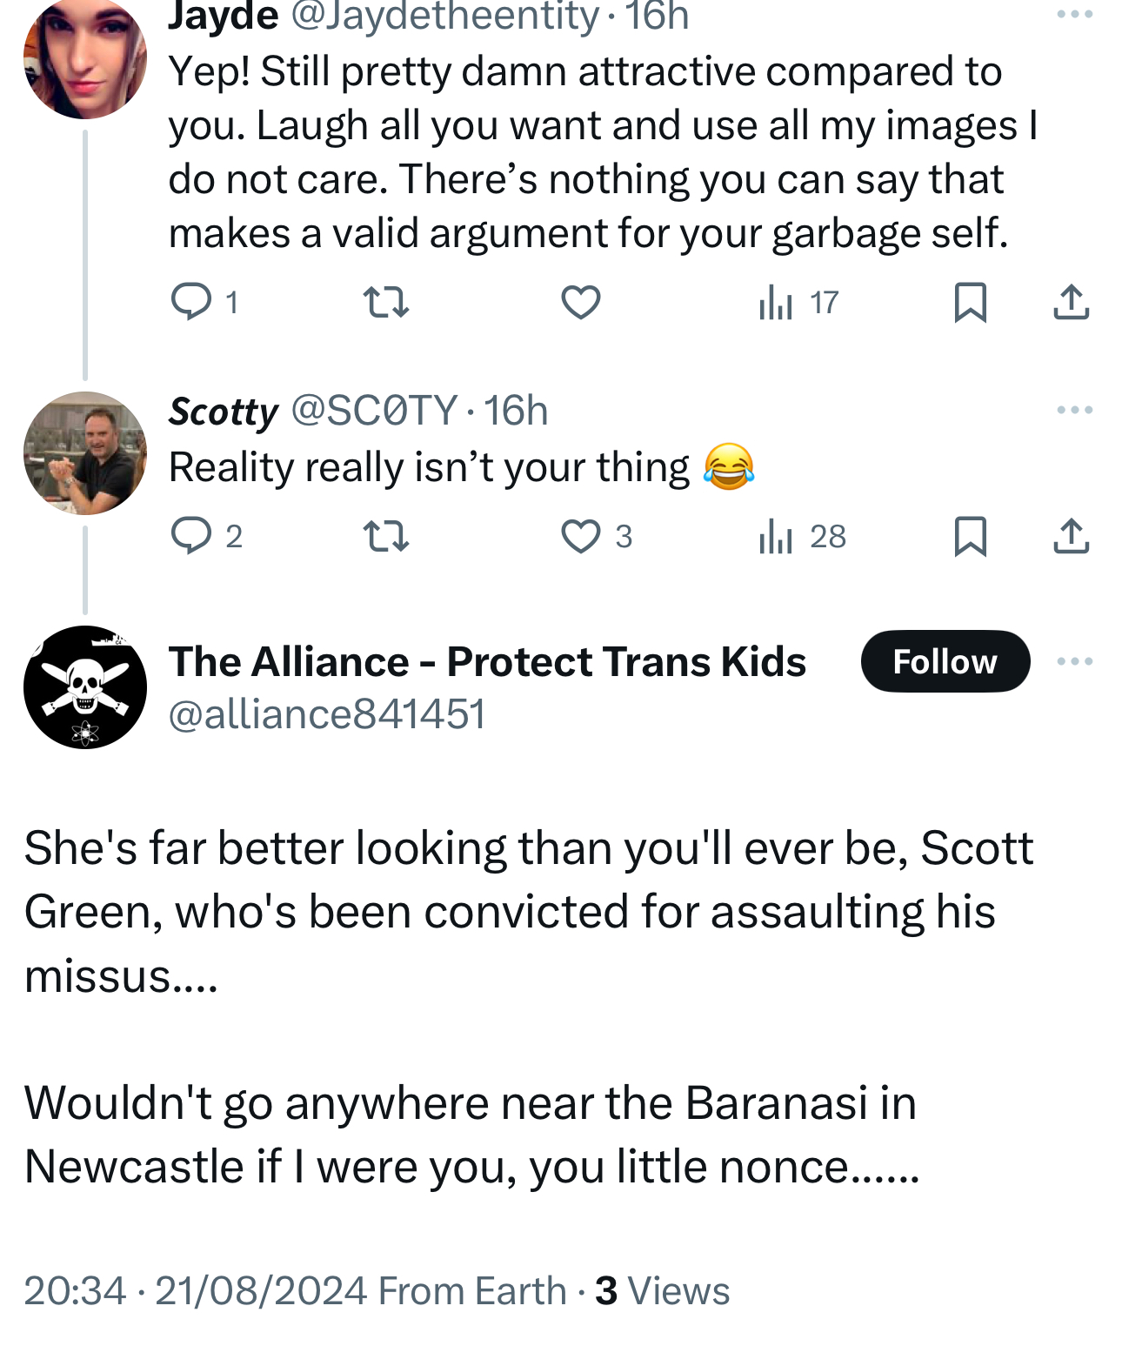Bookmark Scotty's tweet

coord(970,536)
